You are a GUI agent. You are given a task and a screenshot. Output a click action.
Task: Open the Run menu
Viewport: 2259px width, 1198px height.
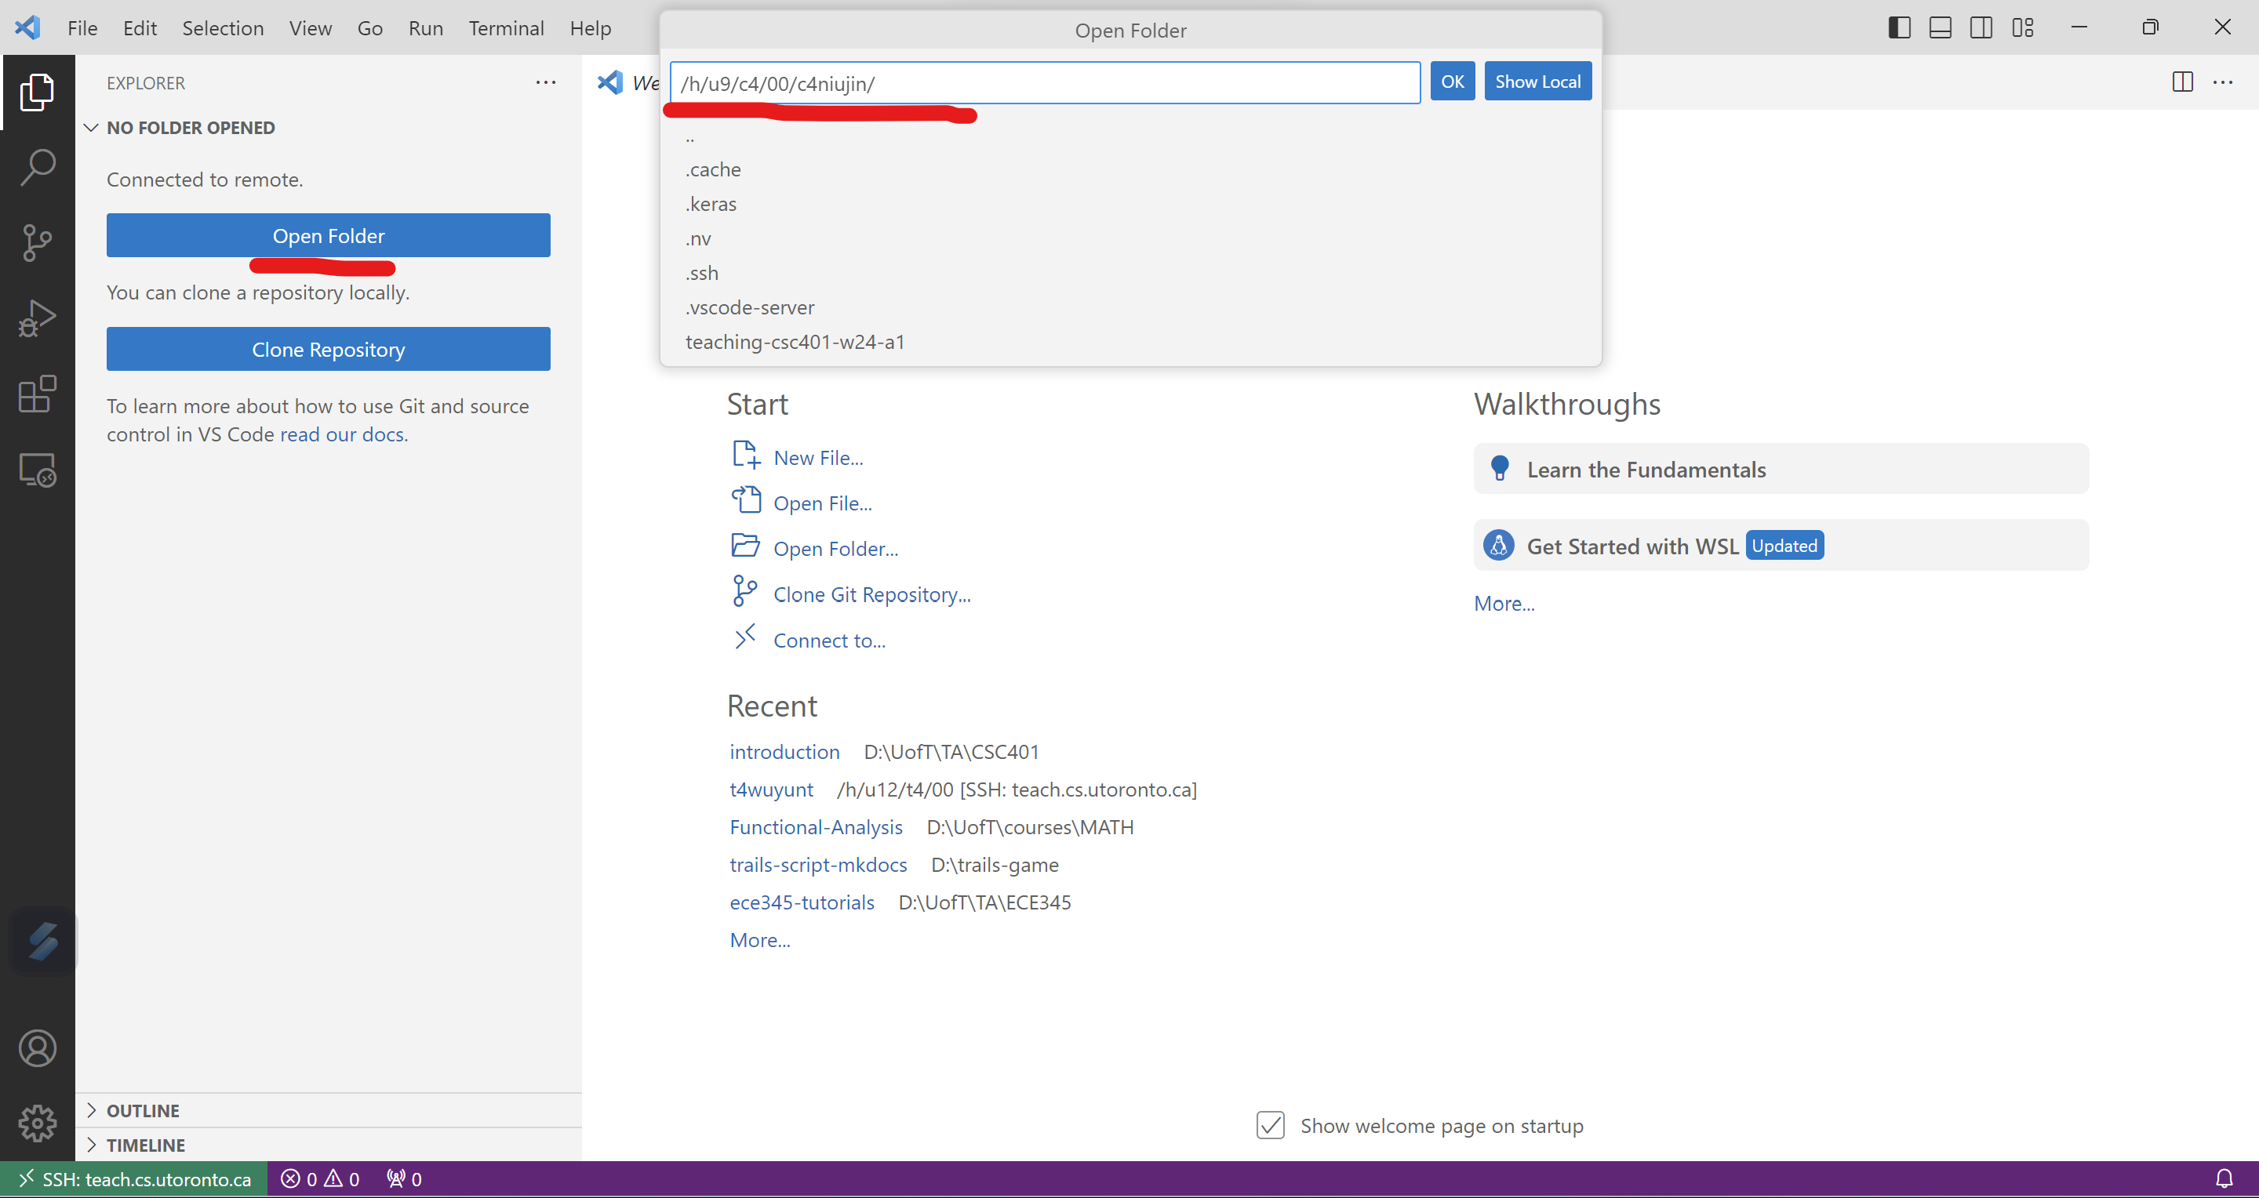coord(425,28)
